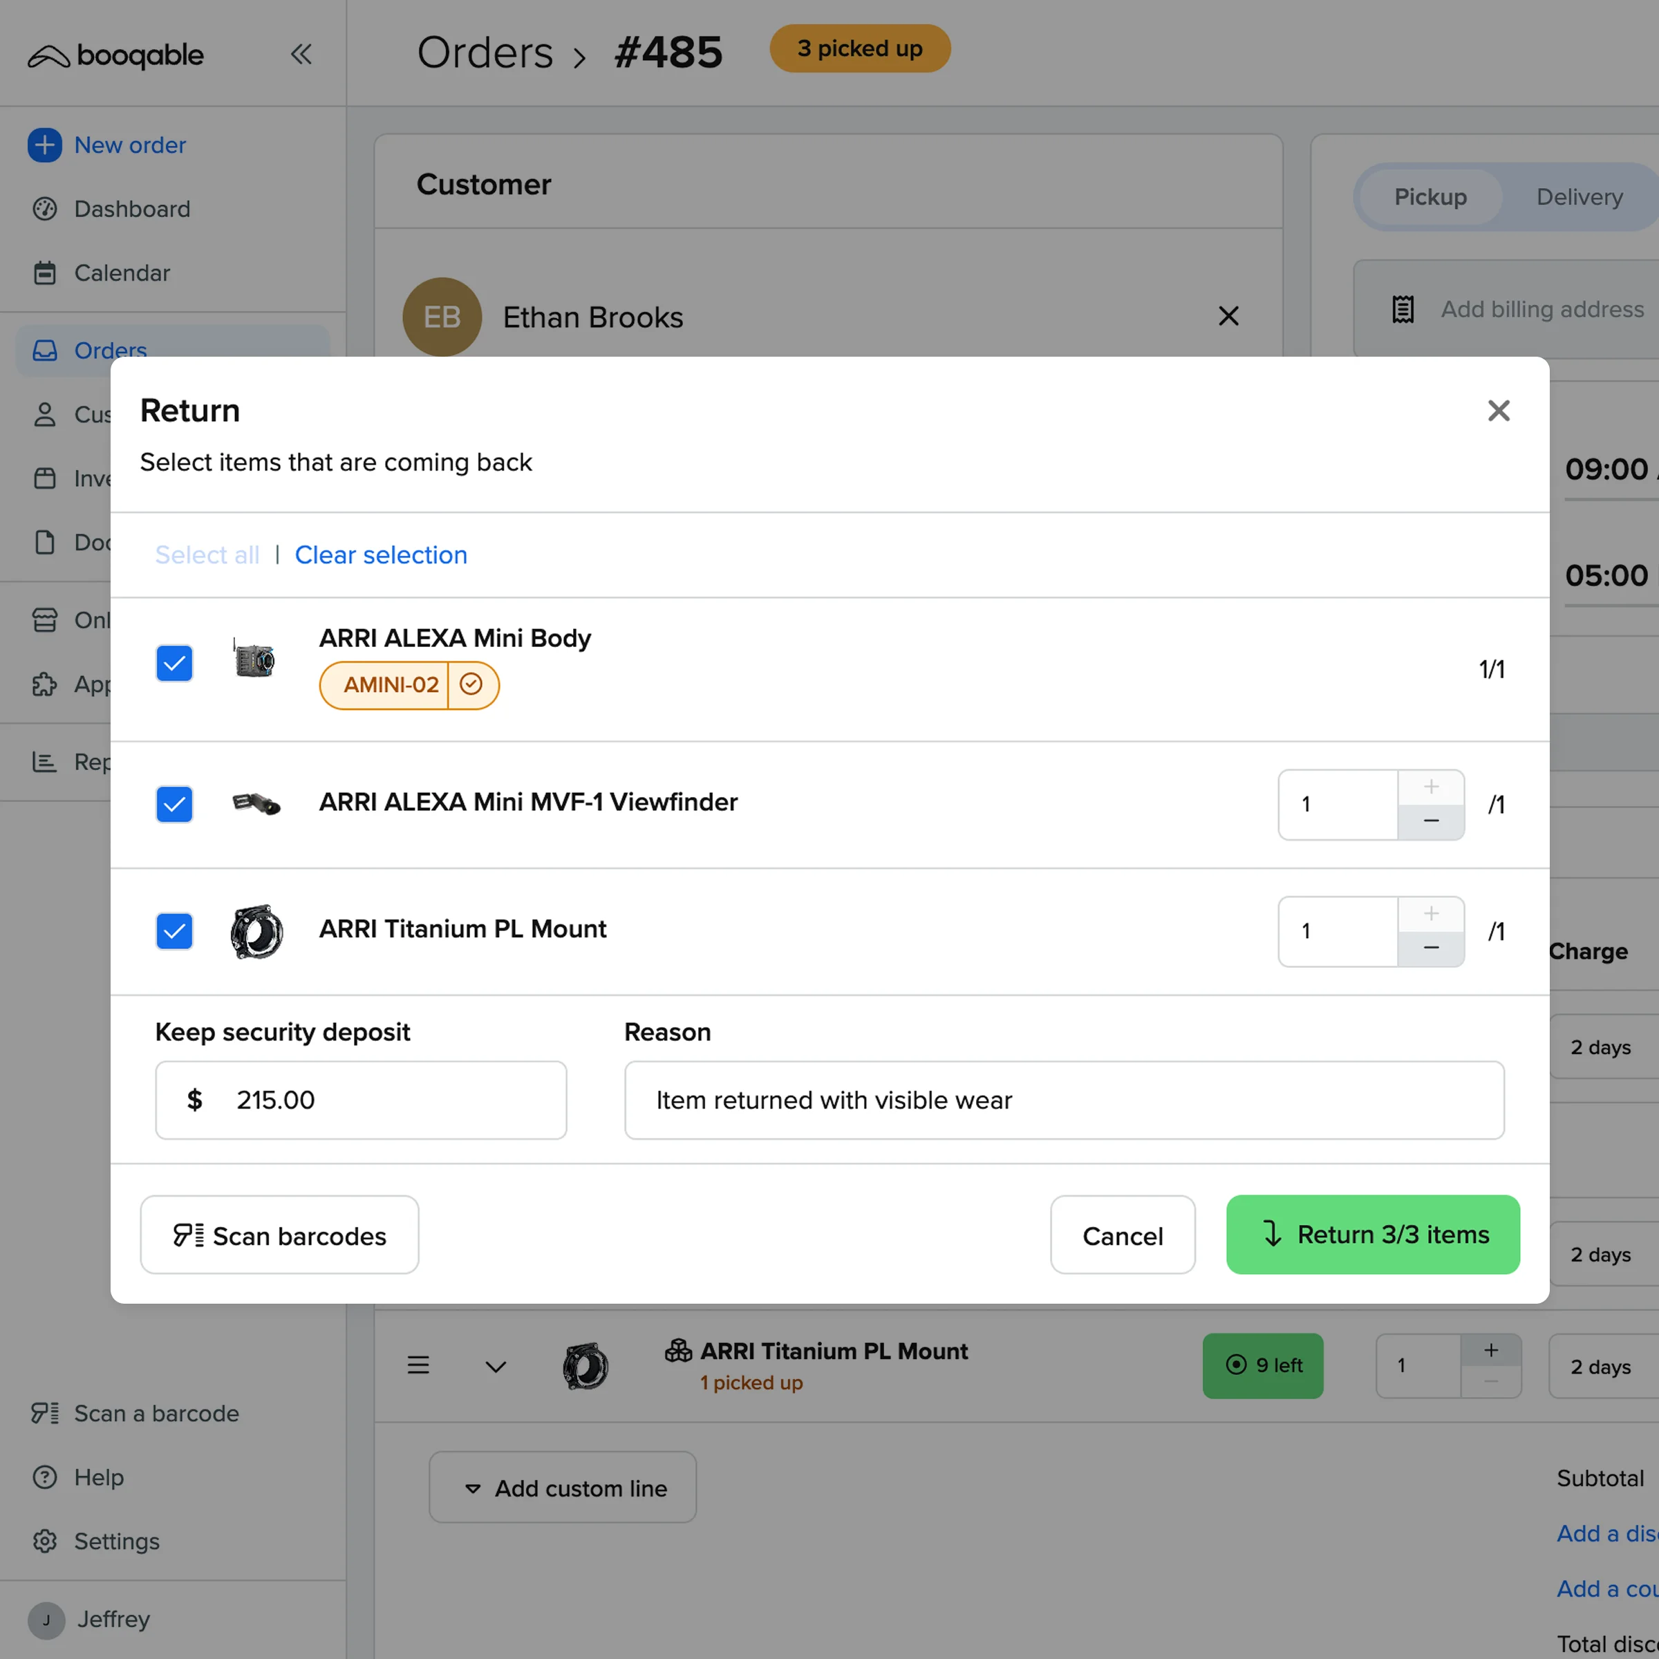Open the Booqable logo home link

[116, 55]
